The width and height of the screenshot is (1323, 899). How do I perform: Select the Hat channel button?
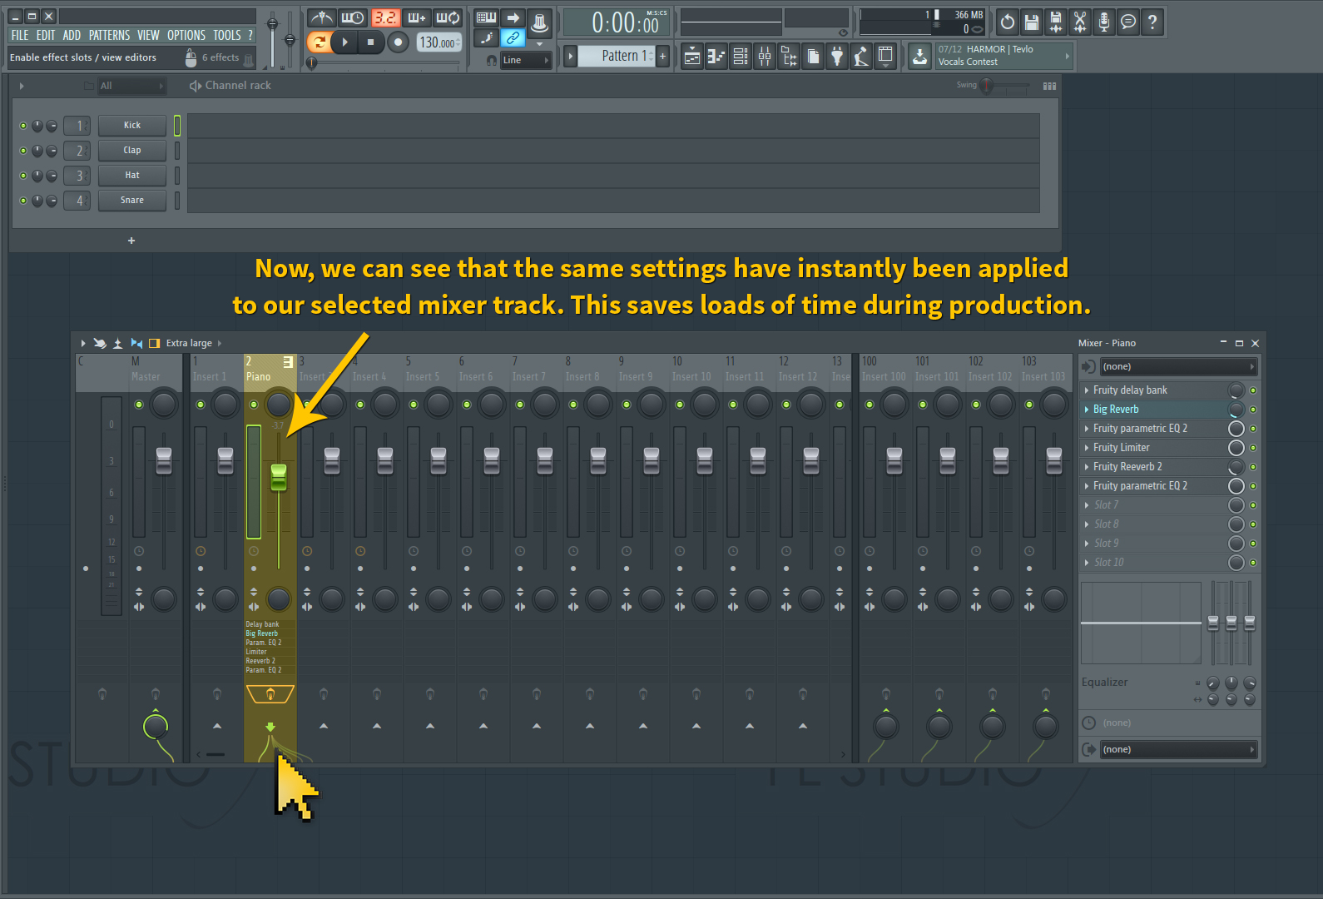132,176
